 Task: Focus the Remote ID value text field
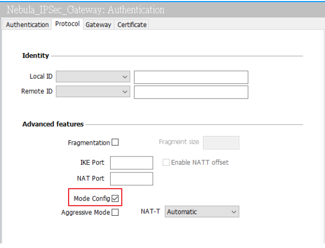191,92
